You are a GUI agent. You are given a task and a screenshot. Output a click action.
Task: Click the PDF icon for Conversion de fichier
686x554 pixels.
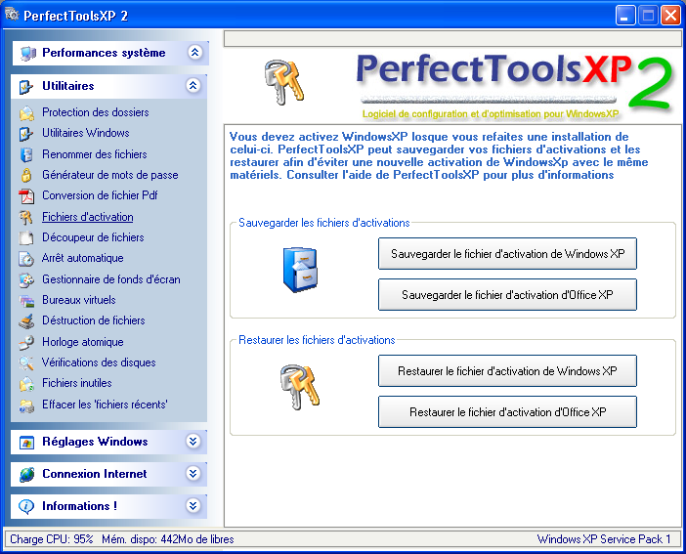click(x=26, y=196)
